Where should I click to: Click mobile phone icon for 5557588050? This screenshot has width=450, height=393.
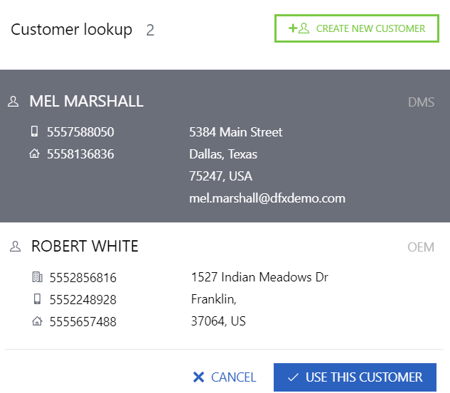tap(34, 131)
